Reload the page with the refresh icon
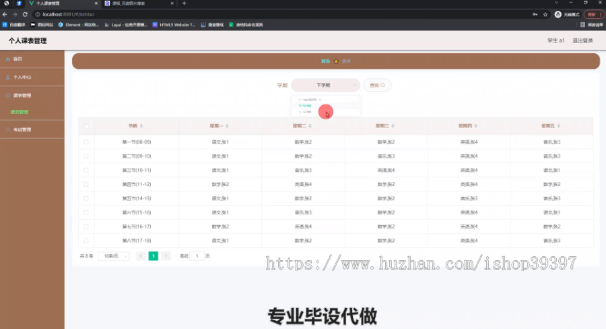The image size is (606, 329). [25, 14]
